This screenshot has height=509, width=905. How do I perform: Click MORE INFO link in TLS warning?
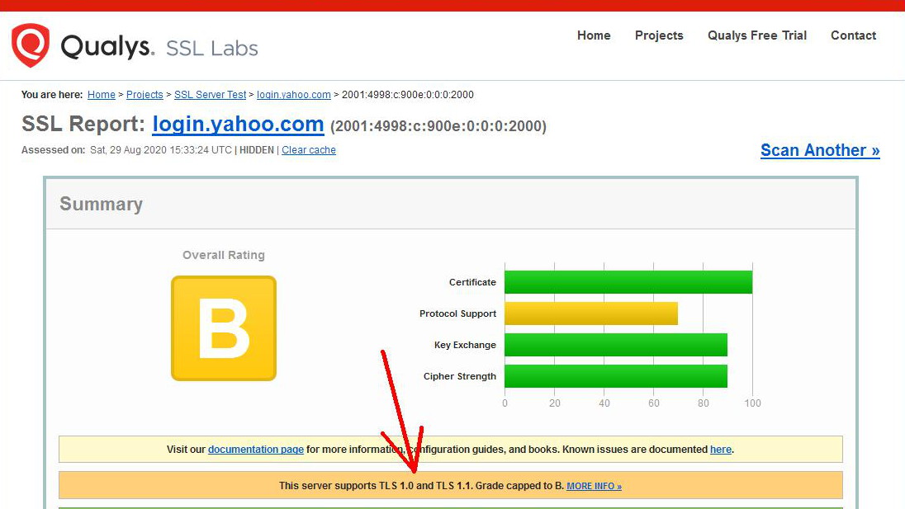(594, 486)
